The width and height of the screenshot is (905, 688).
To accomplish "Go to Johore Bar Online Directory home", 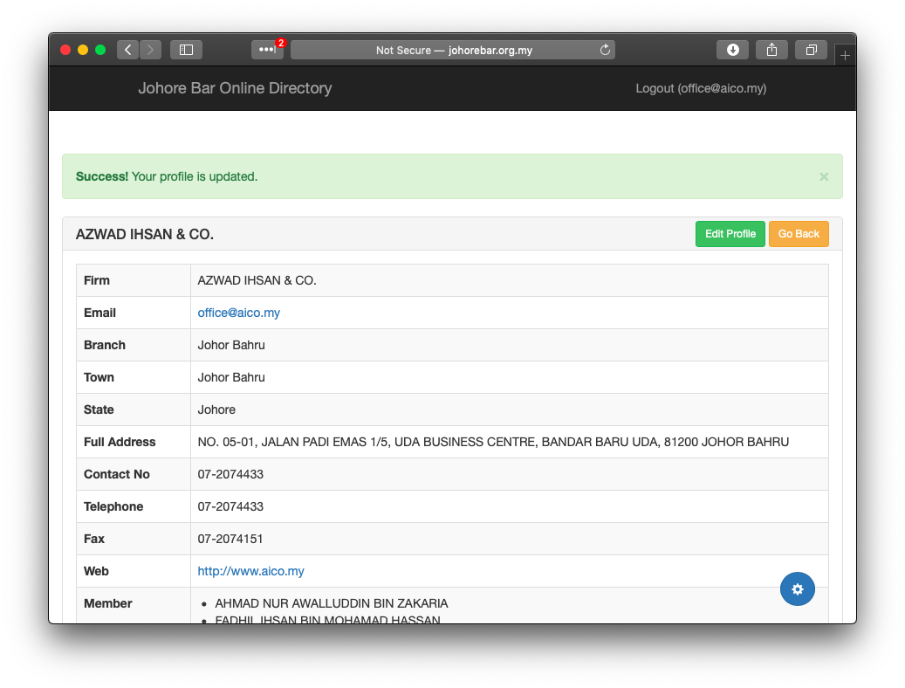I will click(235, 88).
